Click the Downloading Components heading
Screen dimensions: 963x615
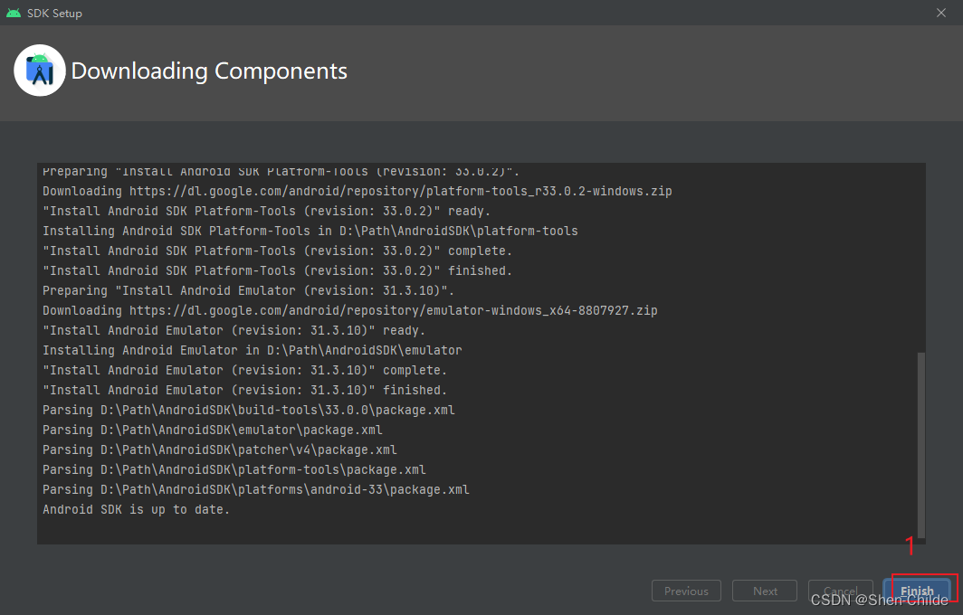click(x=209, y=71)
